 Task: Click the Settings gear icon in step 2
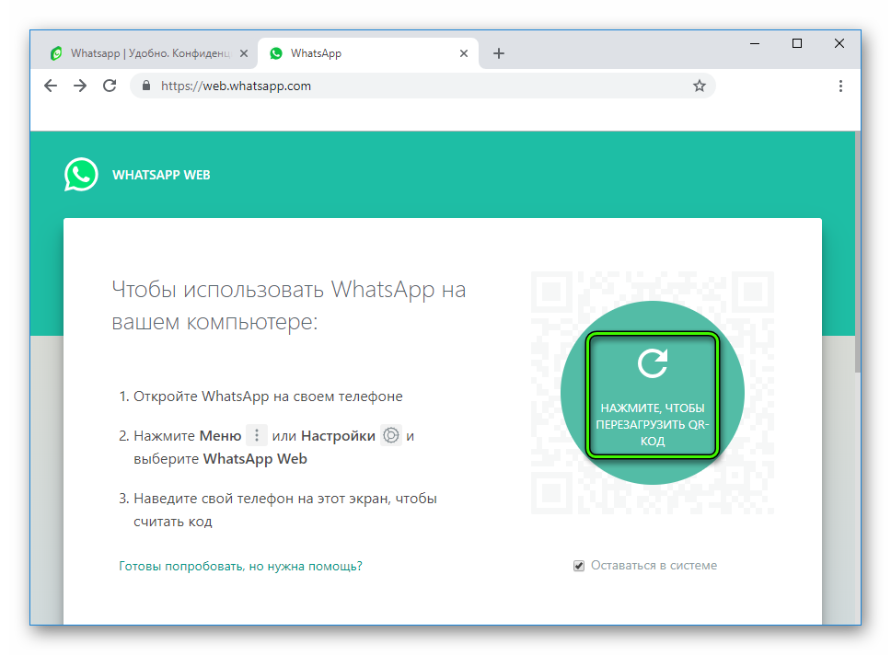tap(391, 435)
